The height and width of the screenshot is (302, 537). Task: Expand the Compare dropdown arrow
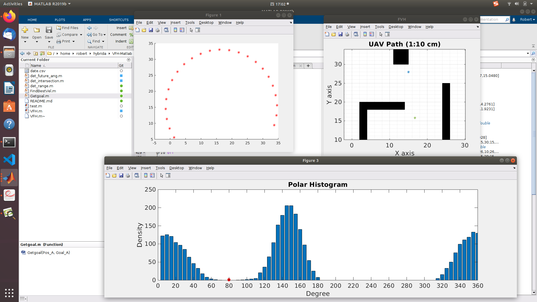[x=81, y=35]
